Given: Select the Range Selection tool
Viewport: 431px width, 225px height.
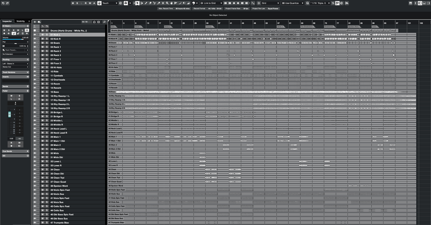Looking at the screenshot, I should click(141, 3).
